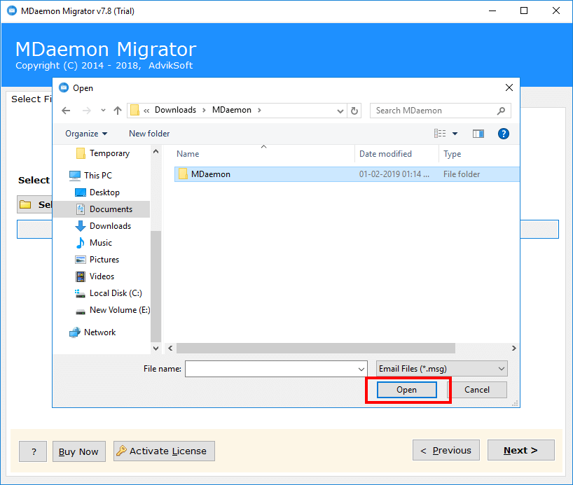573x485 pixels.
Task: Click the Cancel button
Action: pyautogui.click(x=477, y=390)
